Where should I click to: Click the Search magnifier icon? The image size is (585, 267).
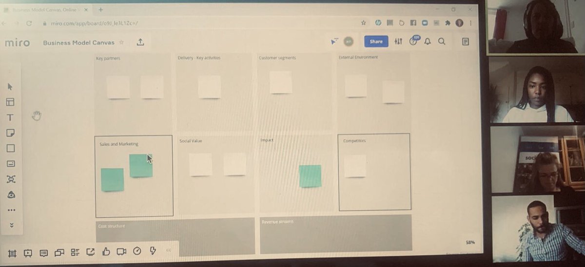[x=442, y=42]
